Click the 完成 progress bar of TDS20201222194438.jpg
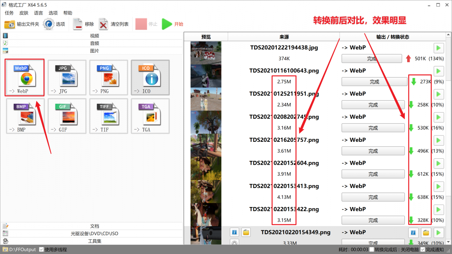This screenshot has height=254, width=452. [x=371, y=59]
